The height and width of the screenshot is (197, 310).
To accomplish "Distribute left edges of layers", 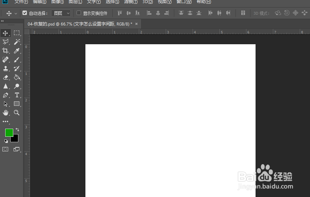I will tap(210, 13).
